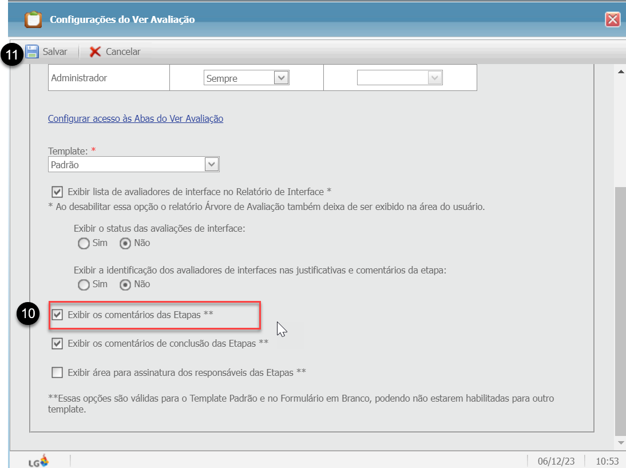Image resolution: width=626 pixels, height=468 pixels.
Task: Click the scrollbar down arrow
Action: click(x=621, y=442)
